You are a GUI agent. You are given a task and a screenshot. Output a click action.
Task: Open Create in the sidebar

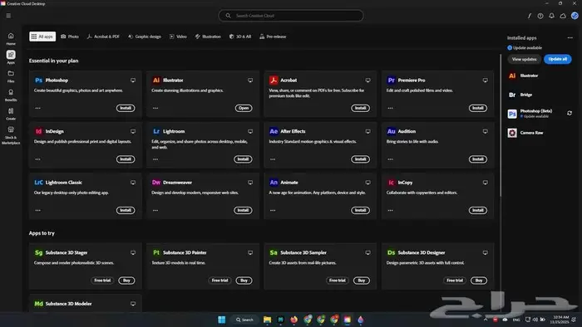pyautogui.click(x=11, y=114)
